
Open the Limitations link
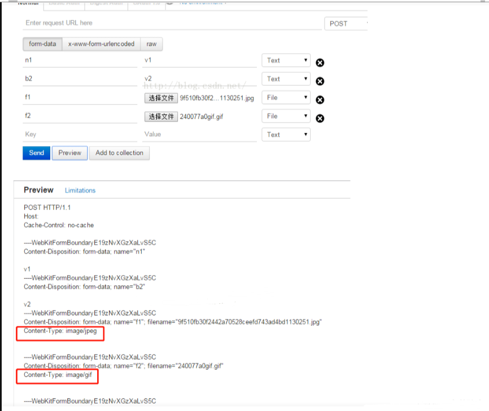point(80,190)
